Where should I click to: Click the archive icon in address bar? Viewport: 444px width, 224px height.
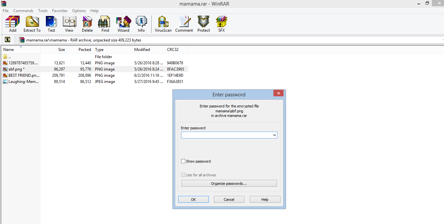22,40
